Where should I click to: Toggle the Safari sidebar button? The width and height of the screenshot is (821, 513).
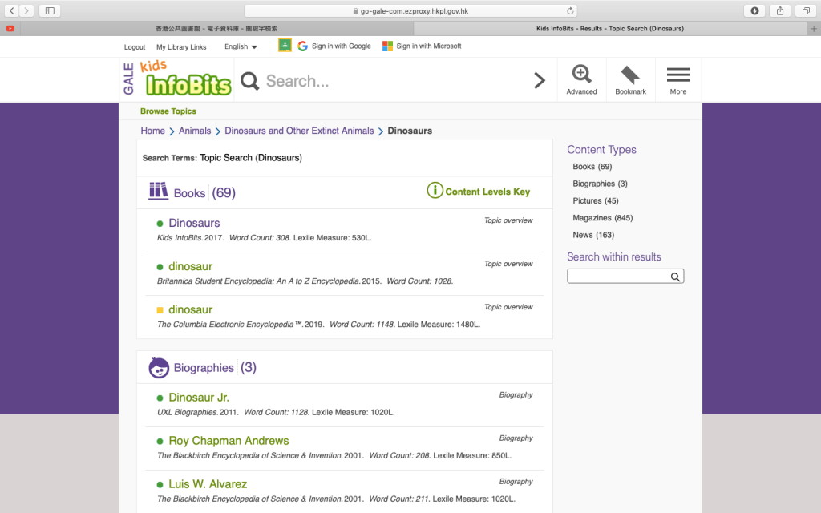click(x=50, y=10)
